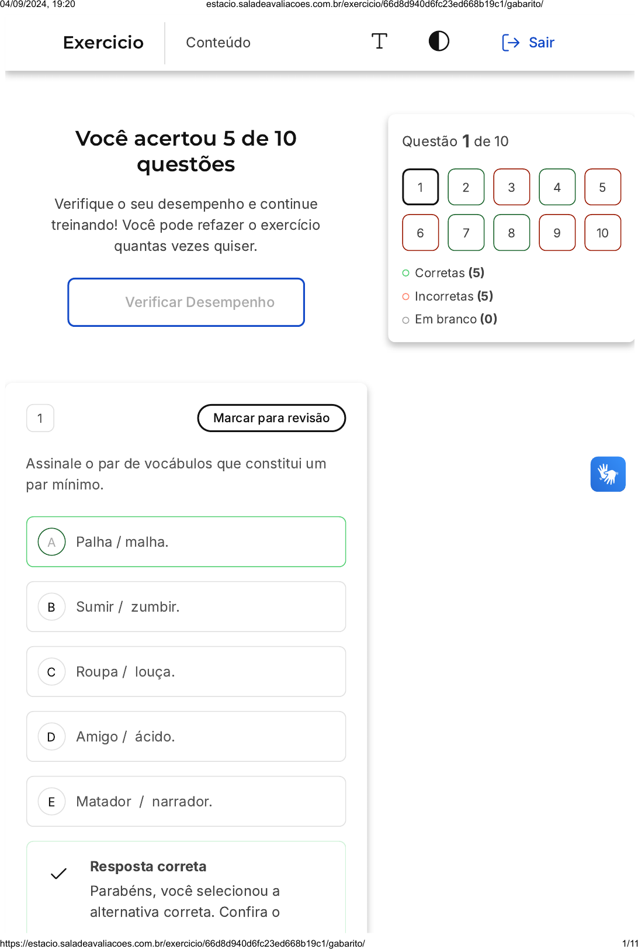Choose option B Sumir / zumbir
638x949 pixels.
(x=186, y=607)
